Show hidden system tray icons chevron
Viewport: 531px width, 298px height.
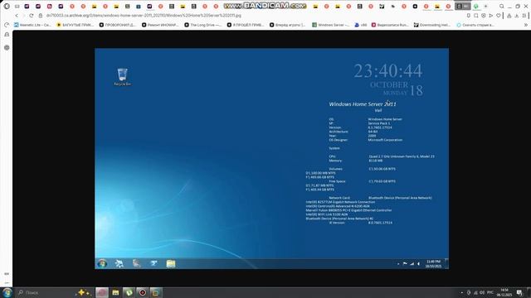pyautogui.click(x=461, y=292)
